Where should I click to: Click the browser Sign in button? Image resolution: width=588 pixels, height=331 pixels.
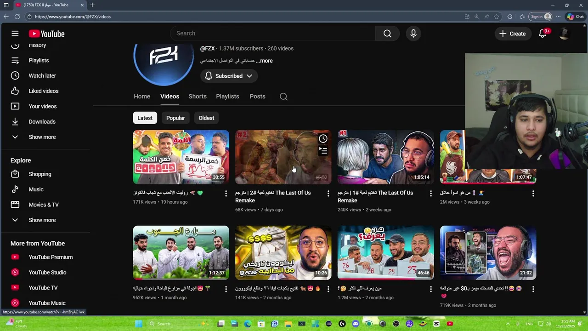click(x=540, y=17)
